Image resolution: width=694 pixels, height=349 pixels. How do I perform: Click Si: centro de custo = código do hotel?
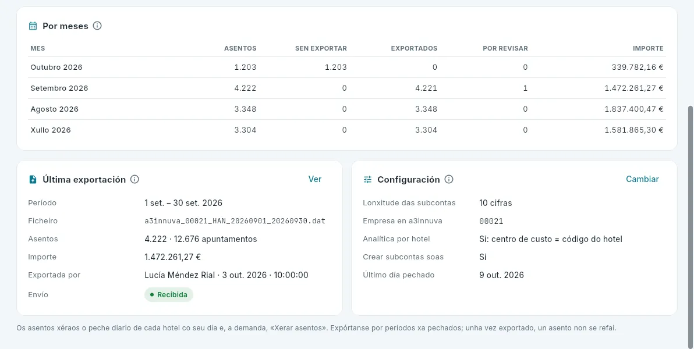[551, 239]
